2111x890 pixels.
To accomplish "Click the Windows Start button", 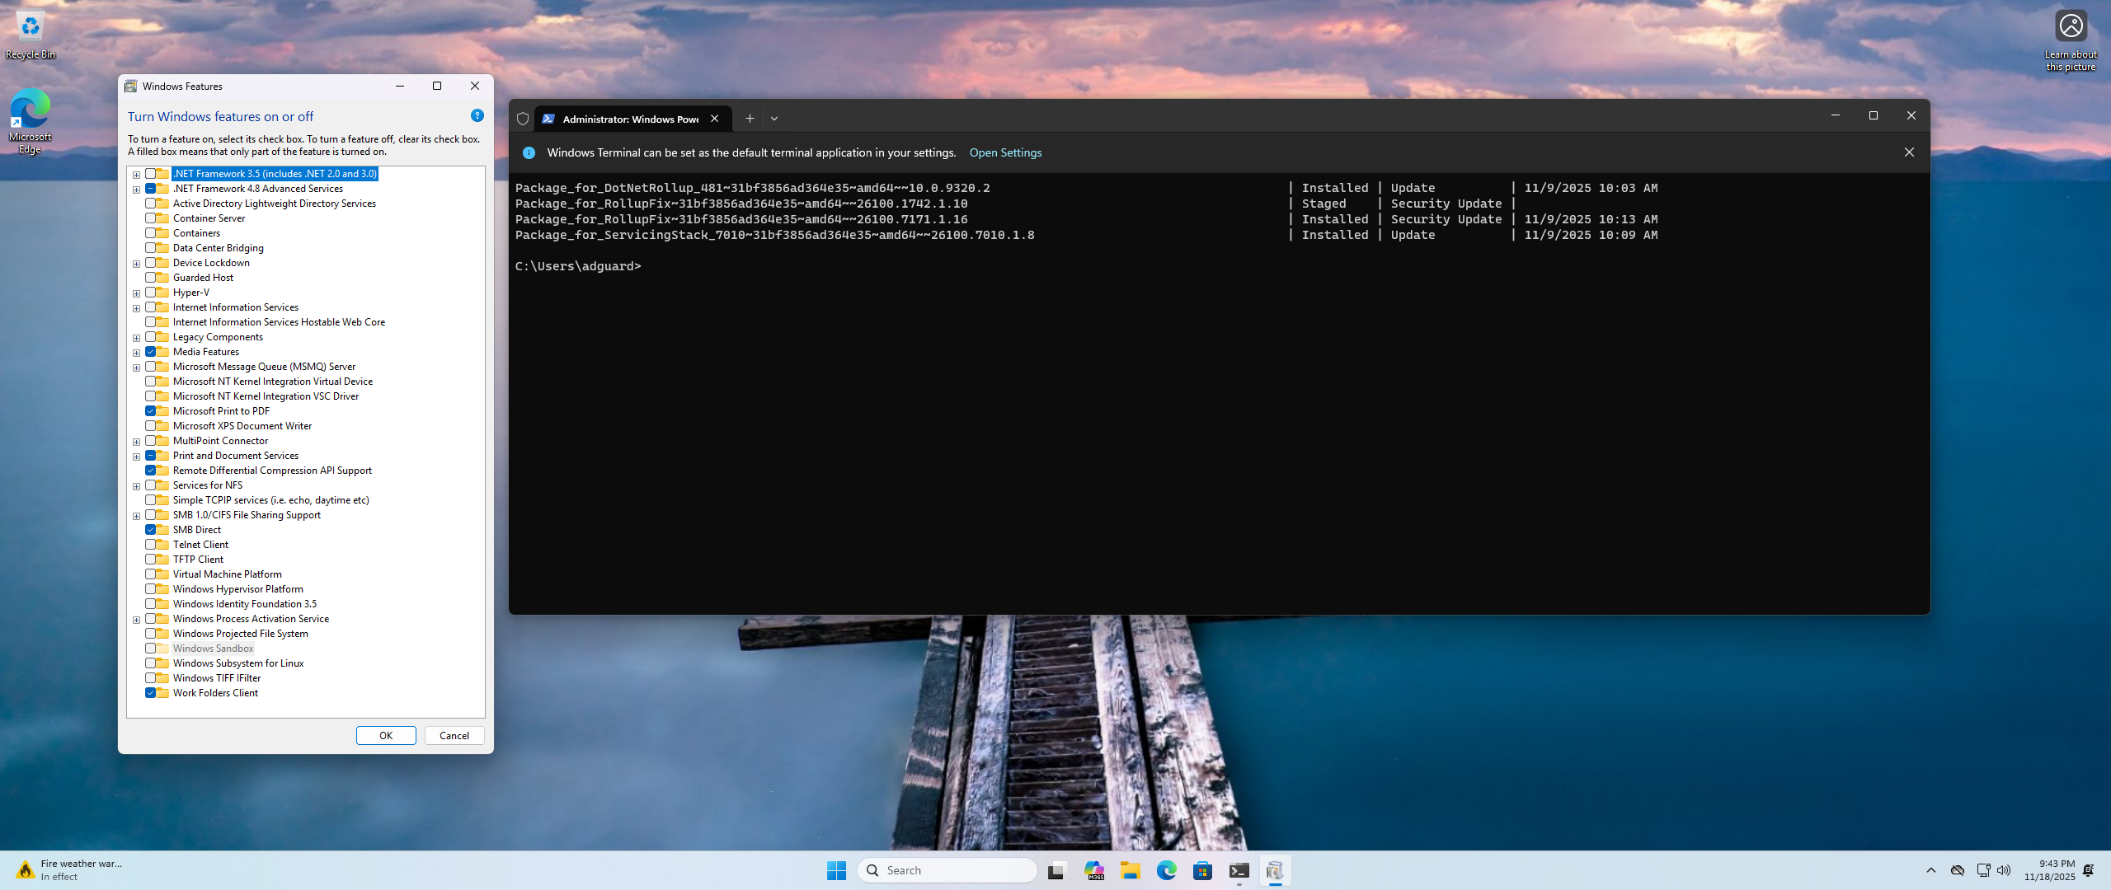I will click(836, 870).
